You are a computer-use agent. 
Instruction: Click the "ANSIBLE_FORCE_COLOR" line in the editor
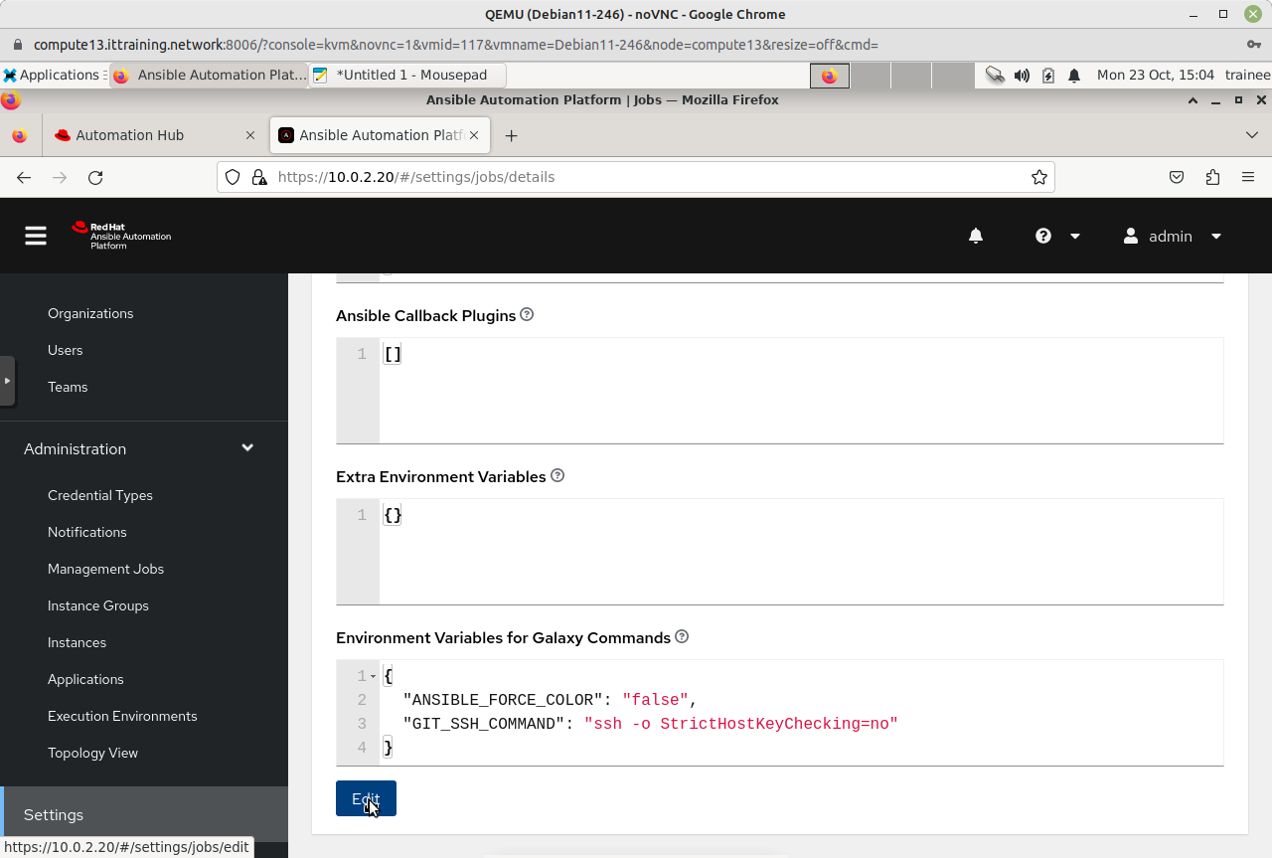pyautogui.click(x=551, y=700)
